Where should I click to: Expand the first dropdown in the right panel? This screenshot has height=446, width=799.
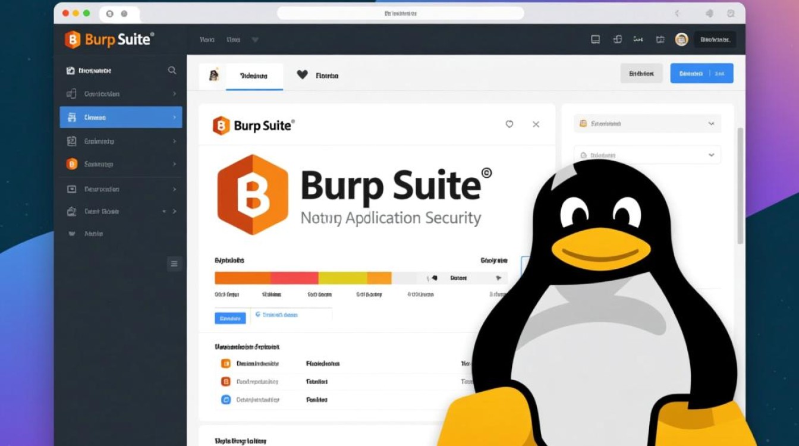pyautogui.click(x=711, y=124)
